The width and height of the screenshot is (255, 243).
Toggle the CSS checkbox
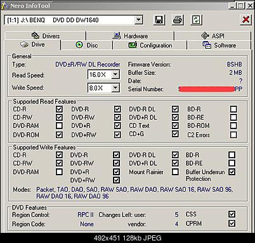point(232,215)
